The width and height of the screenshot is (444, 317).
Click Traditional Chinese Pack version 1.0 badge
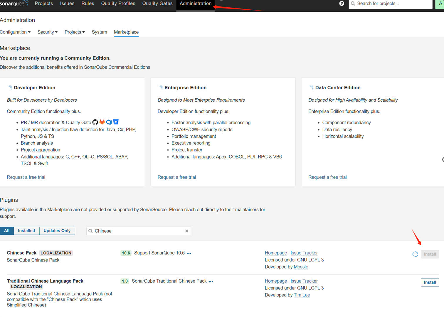[125, 281]
